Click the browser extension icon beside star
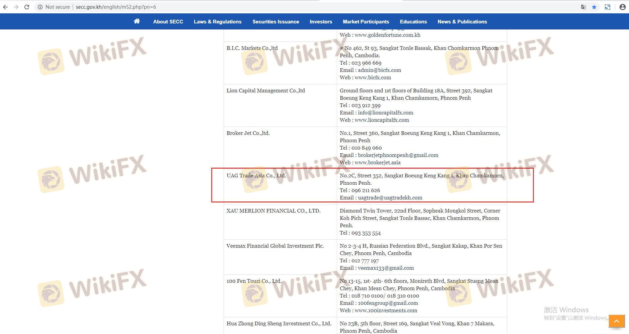 point(607,7)
